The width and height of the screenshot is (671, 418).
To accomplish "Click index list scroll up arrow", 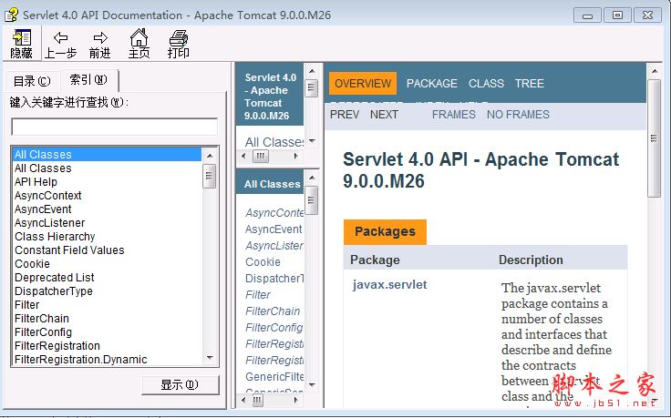I will pos(210,156).
